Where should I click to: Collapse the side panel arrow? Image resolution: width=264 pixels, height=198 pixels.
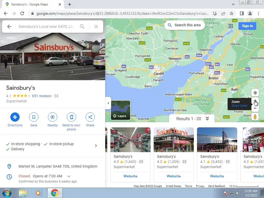108,103
